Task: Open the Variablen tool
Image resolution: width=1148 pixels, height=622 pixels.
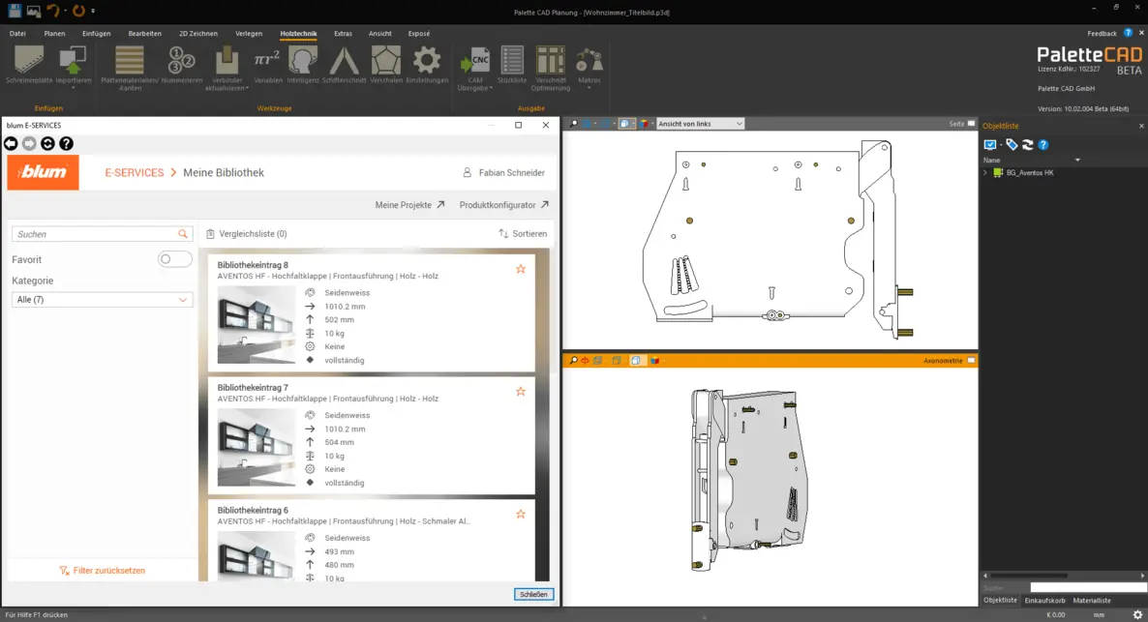Action: click(x=267, y=65)
